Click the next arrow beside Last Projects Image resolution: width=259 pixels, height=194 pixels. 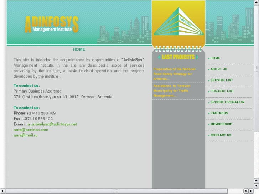point(197,57)
